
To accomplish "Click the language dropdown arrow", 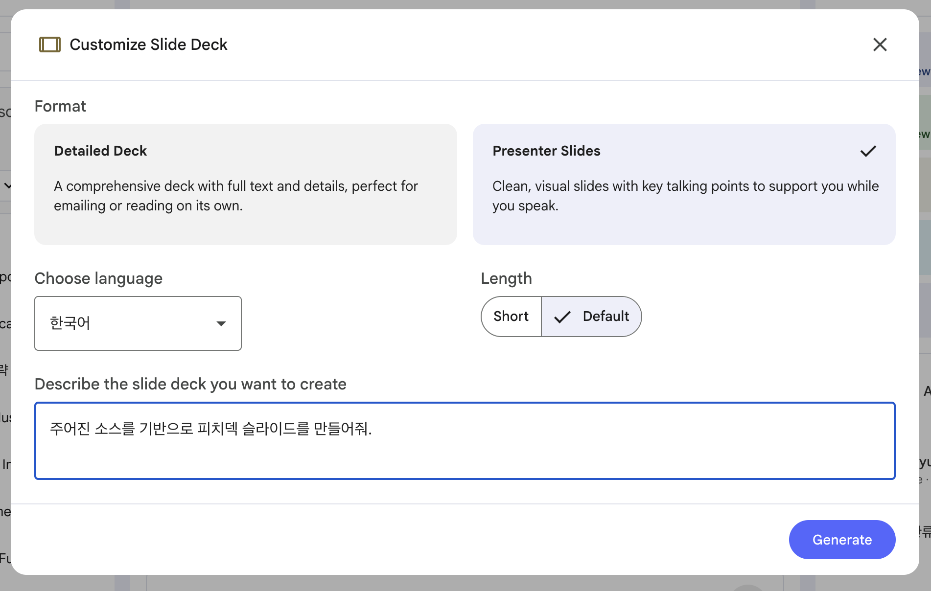I will click(x=221, y=323).
